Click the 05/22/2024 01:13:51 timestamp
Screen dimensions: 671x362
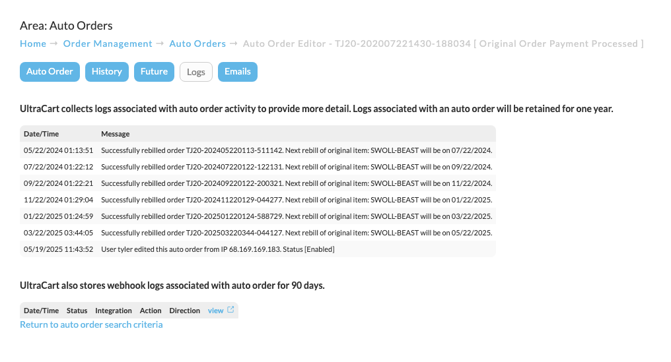tap(58, 150)
